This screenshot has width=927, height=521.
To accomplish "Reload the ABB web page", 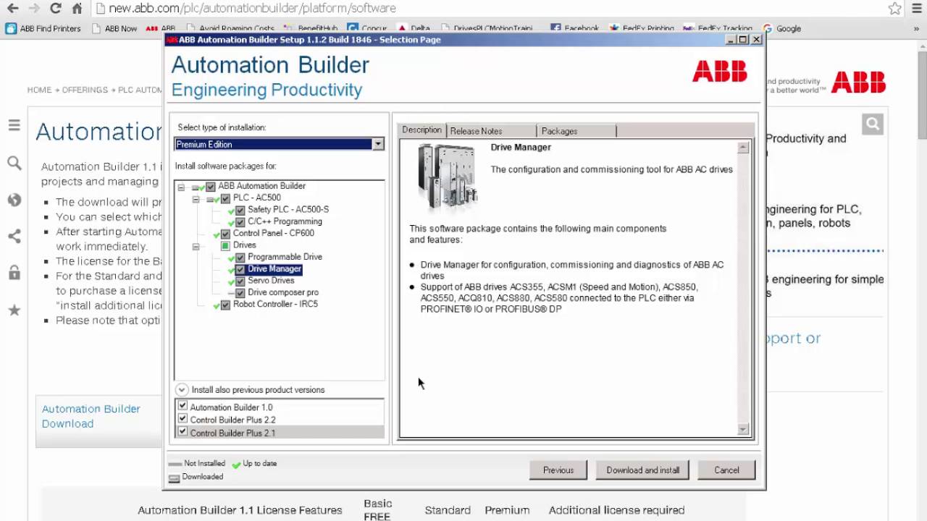I will tap(55, 9).
